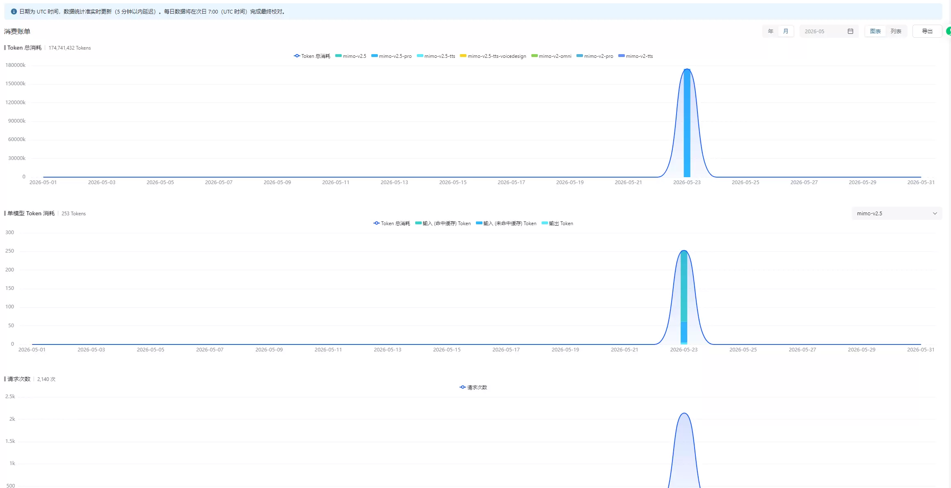Open the mimo-v2.5 model dropdown
Image resolution: width=951 pixels, height=488 pixels.
coord(897,213)
